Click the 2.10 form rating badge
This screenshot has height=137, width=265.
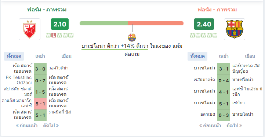pos(60,24)
